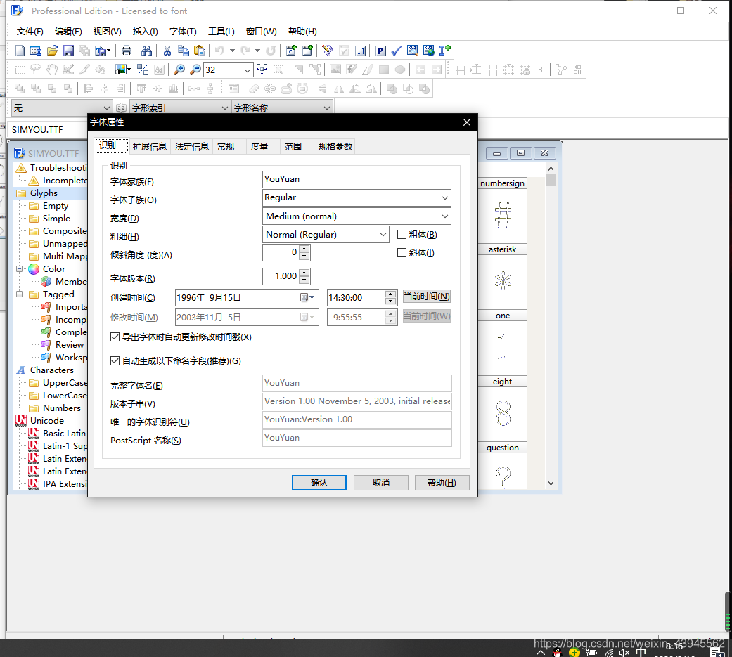The height and width of the screenshot is (657, 732).
Task: Open the 字形索引 sort dropdown
Action: [x=224, y=108]
